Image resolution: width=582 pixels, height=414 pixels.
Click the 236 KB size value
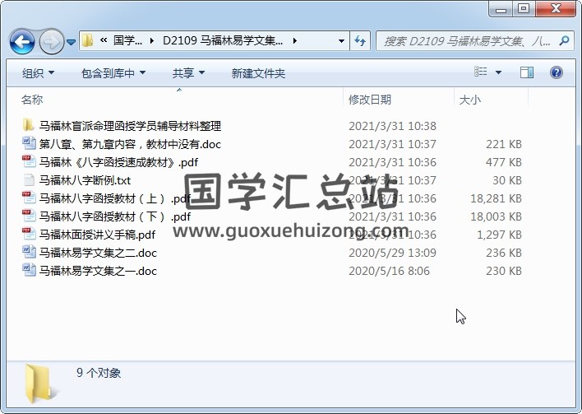pos(504,253)
